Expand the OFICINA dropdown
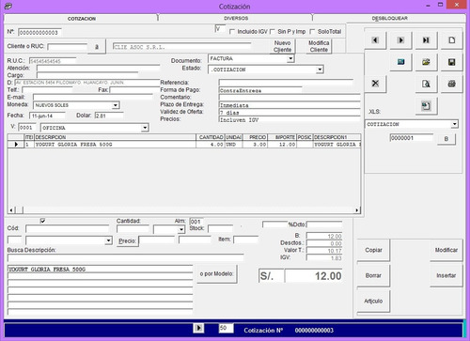The width and height of the screenshot is (470, 341). pyautogui.click(x=145, y=128)
